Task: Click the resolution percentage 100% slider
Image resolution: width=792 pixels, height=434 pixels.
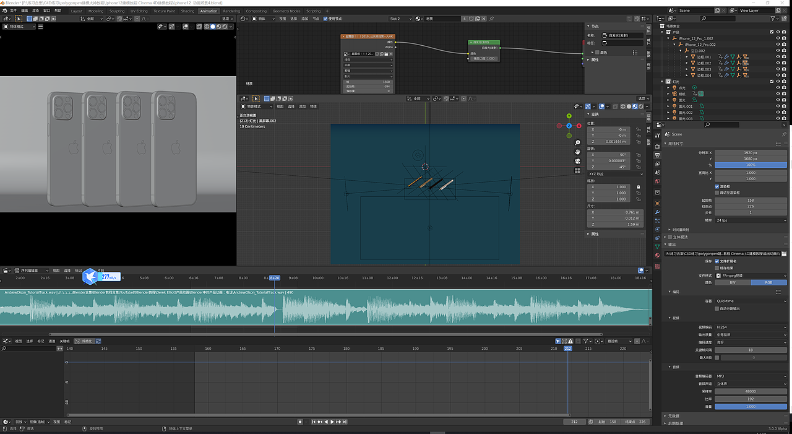Action: point(751,165)
